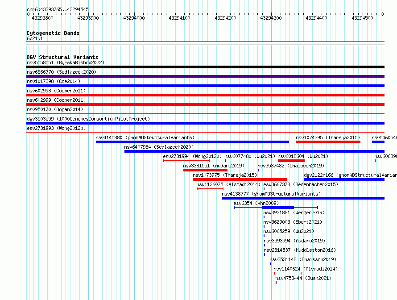Click nsv1126075 (Alsmadi2014) label

click(228, 184)
